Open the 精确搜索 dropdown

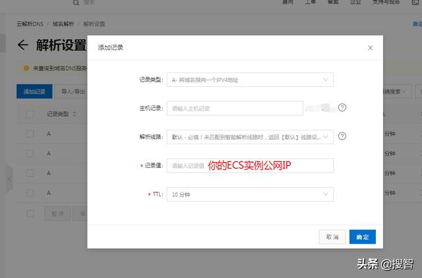pyautogui.click(x=396, y=92)
